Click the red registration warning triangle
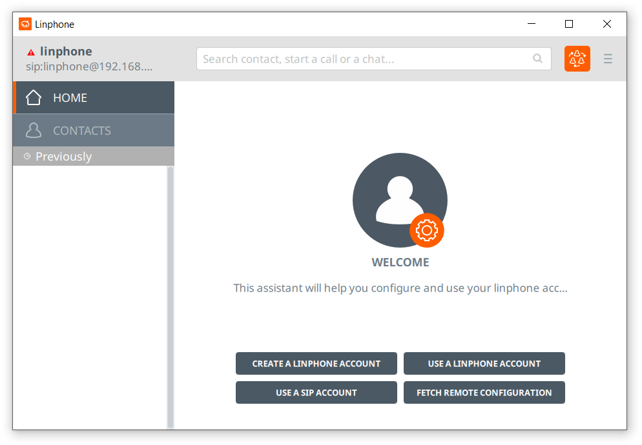The width and height of the screenshot is (642, 445). 31,52
